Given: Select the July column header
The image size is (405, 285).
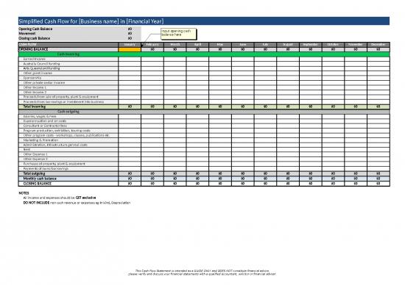Looking at the screenshot, I should pos(265,45).
